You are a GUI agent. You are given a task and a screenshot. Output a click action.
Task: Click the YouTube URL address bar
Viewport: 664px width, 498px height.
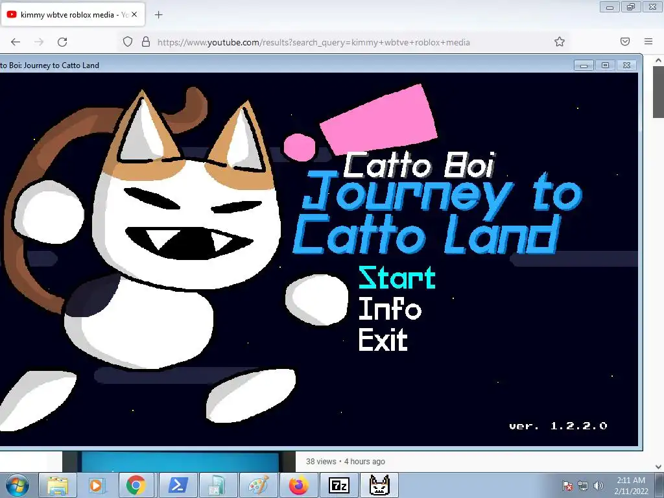(x=313, y=42)
